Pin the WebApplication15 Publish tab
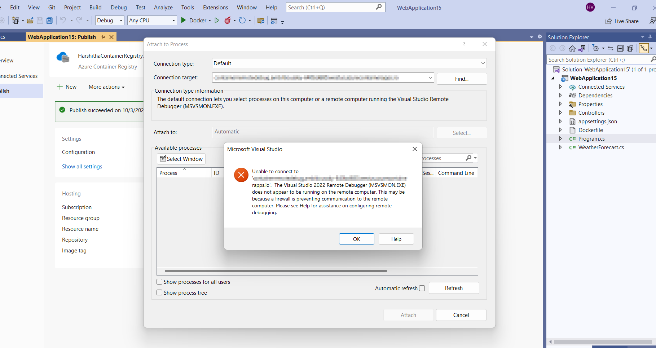The image size is (656, 348). pos(103,37)
